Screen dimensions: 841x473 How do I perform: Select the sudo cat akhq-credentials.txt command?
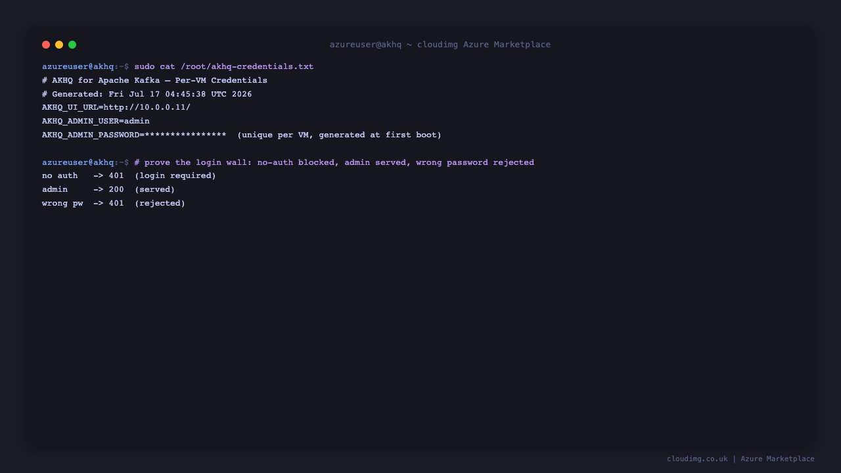[224, 67]
